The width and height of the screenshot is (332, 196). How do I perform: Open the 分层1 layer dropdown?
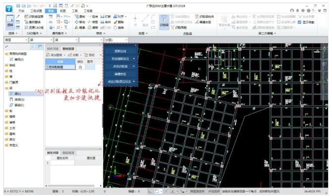click(116, 40)
